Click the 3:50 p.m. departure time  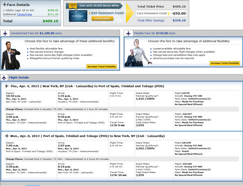[x=12, y=167]
